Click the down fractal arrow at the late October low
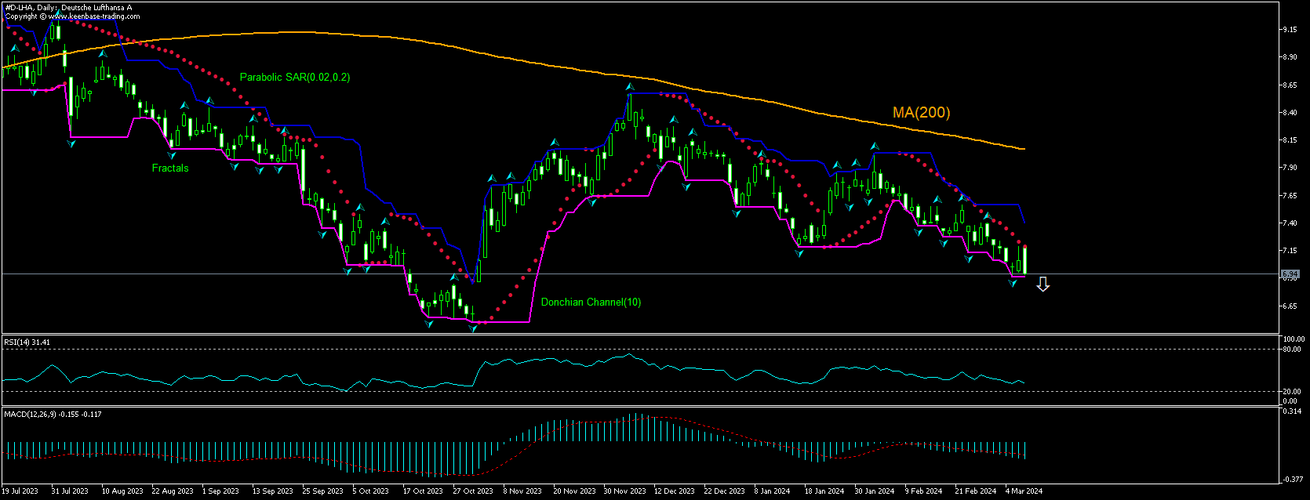1310x500 pixels. pyautogui.click(x=473, y=328)
